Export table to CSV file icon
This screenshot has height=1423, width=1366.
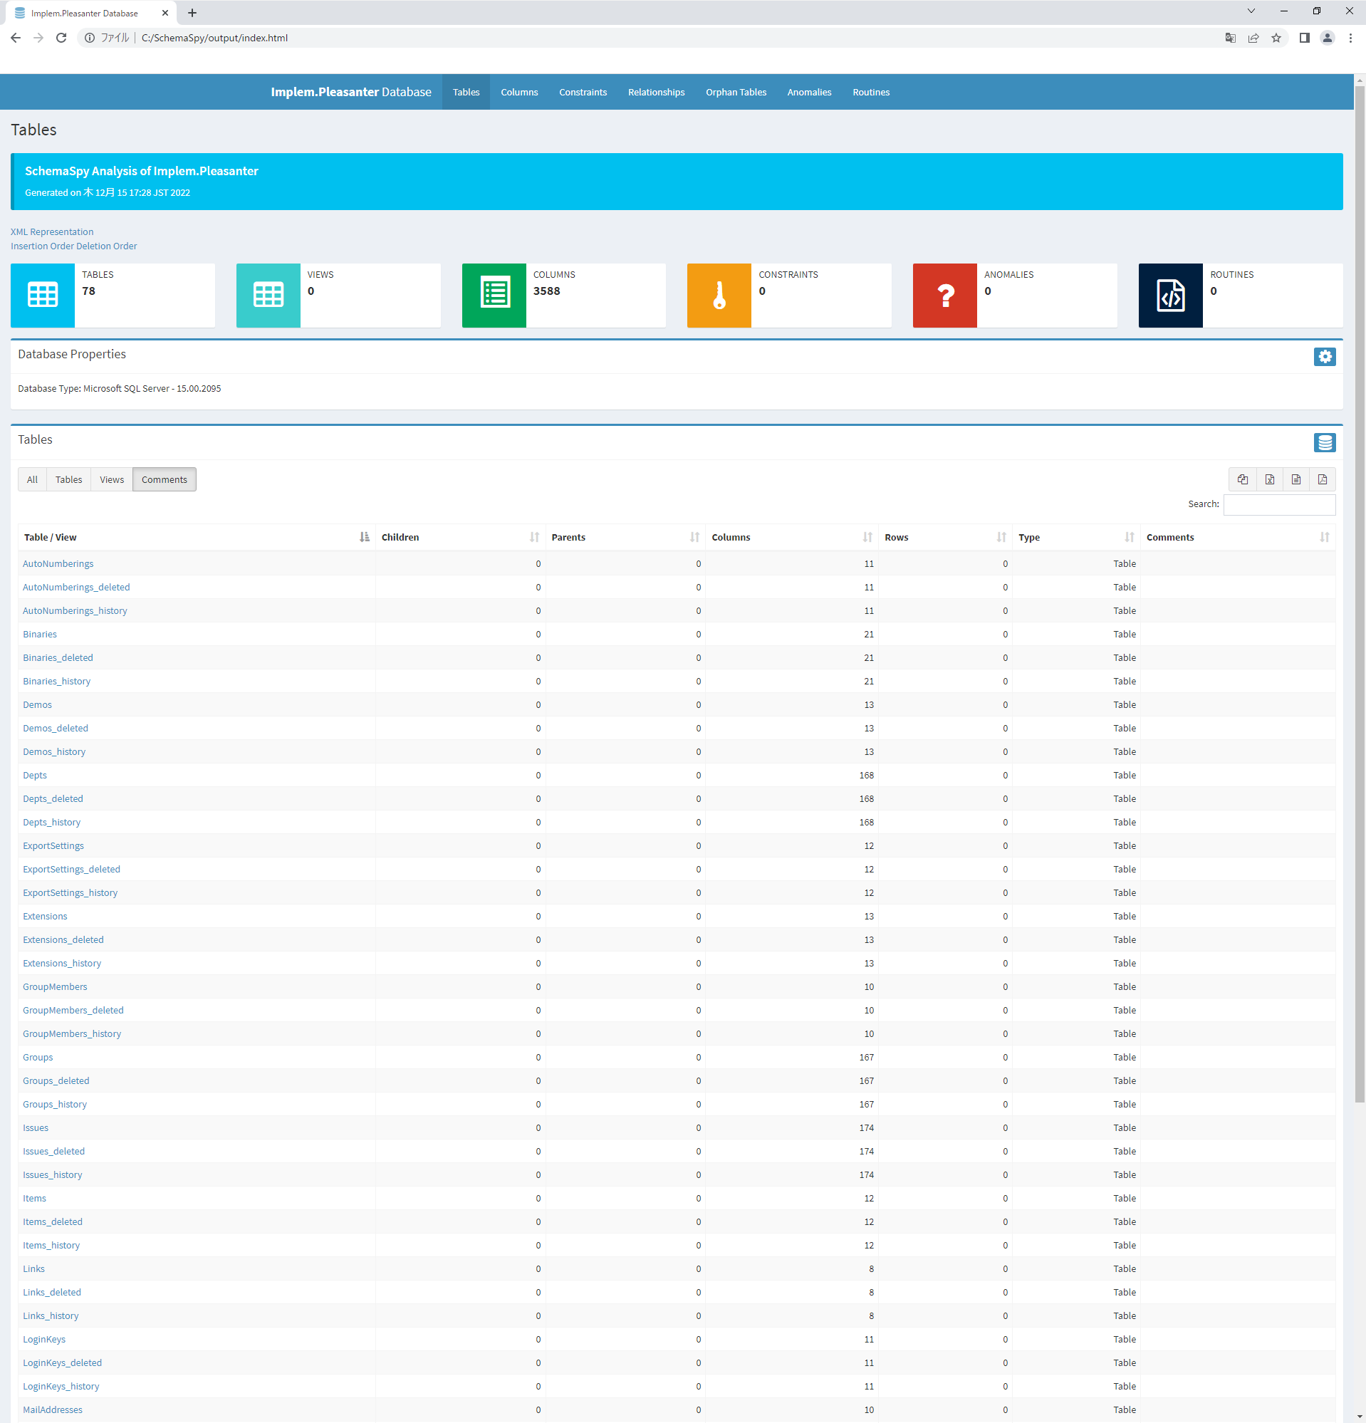[1296, 479]
